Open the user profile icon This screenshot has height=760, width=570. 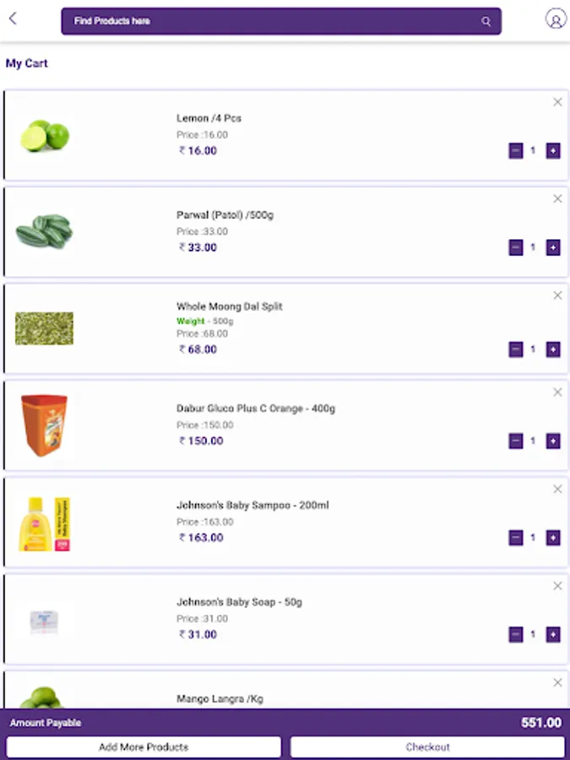click(x=555, y=19)
